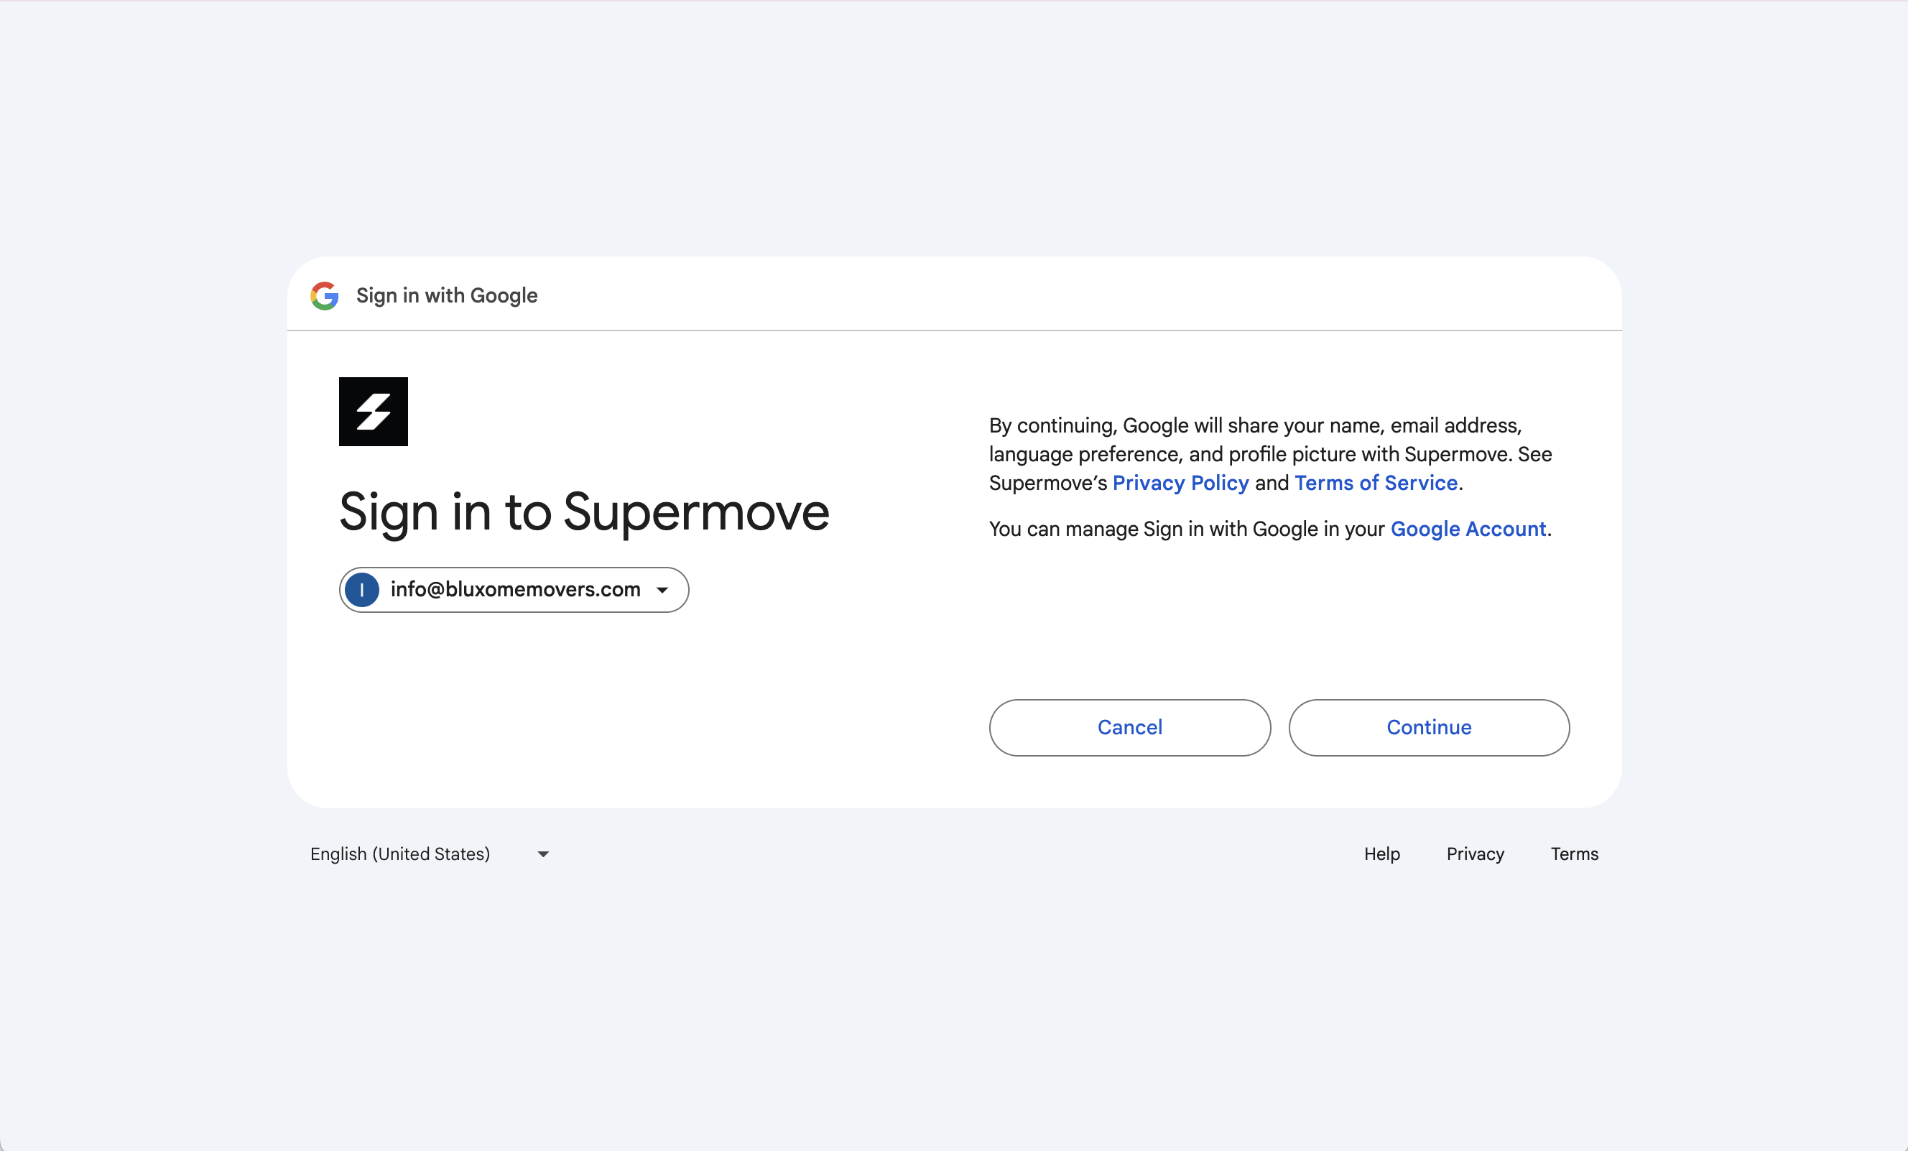The width and height of the screenshot is (1908, 1151).
Task: Click the 'You can manage Sign in' sentence
Action: tap(1270, 529)
